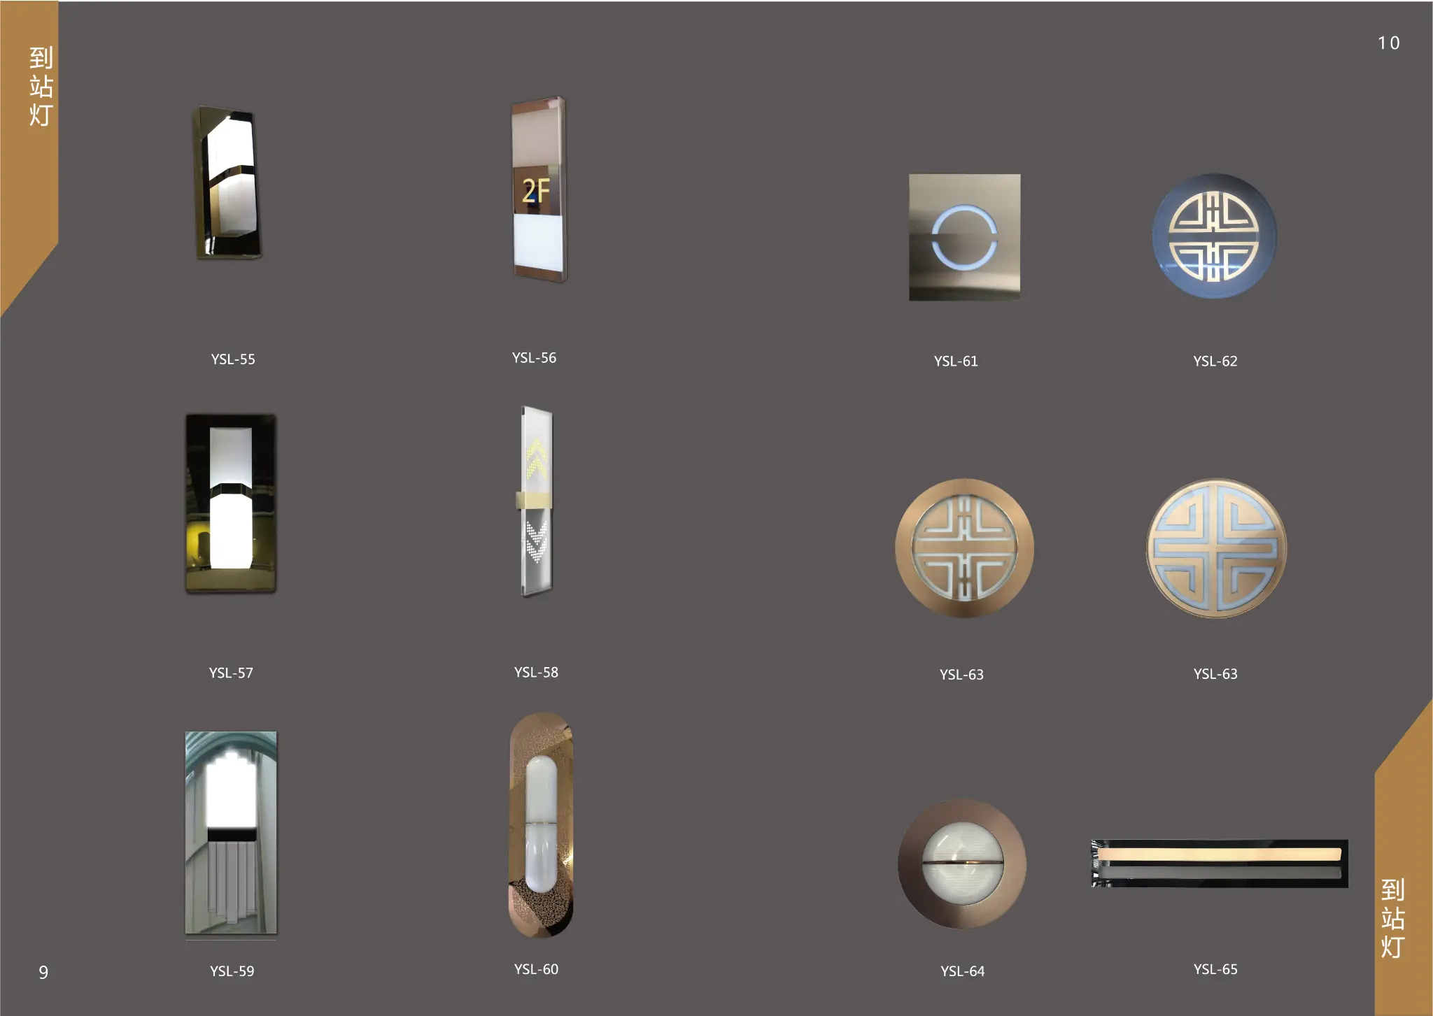Click the YSL-62 round blue pattern lamp
Image resolution: width=1433 pixels, height=1016 pixels.
[1215, 236]
